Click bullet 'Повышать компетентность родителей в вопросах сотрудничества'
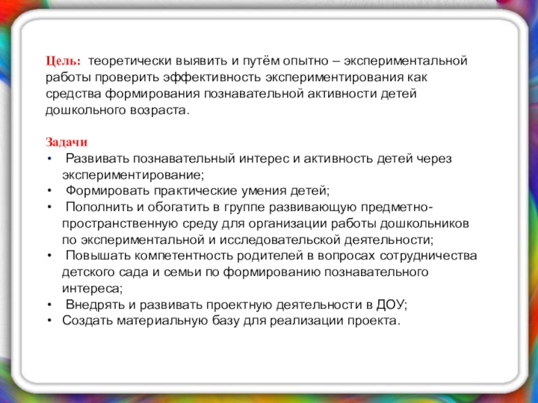This screenshot has width=538, height=403. pos(272,256)
